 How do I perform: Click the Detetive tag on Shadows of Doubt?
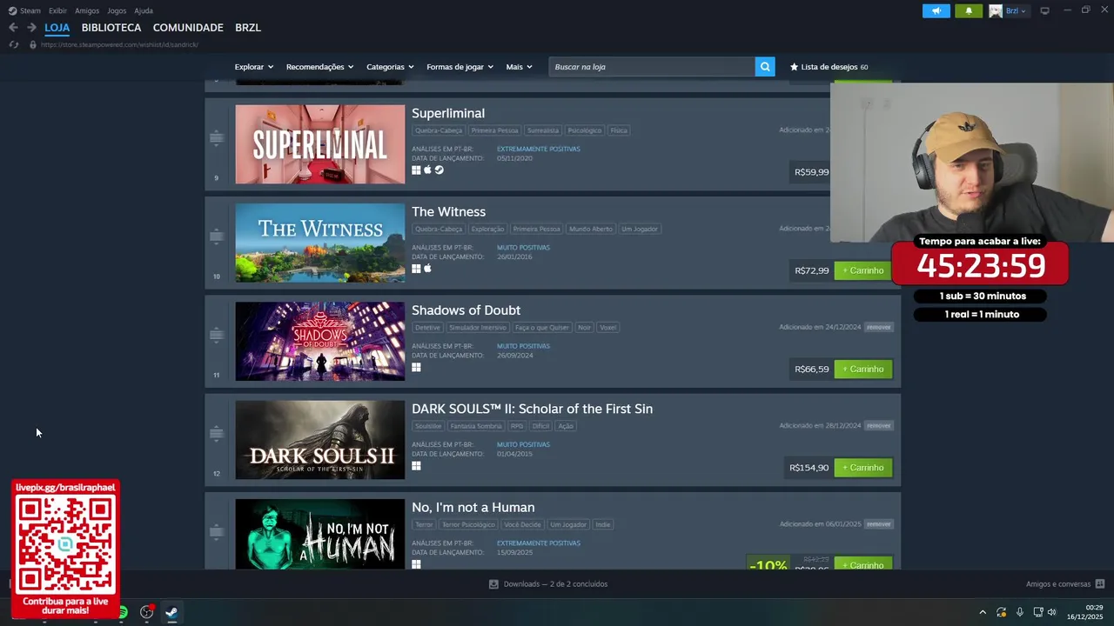pyautogui.click(x=427, y=328)
